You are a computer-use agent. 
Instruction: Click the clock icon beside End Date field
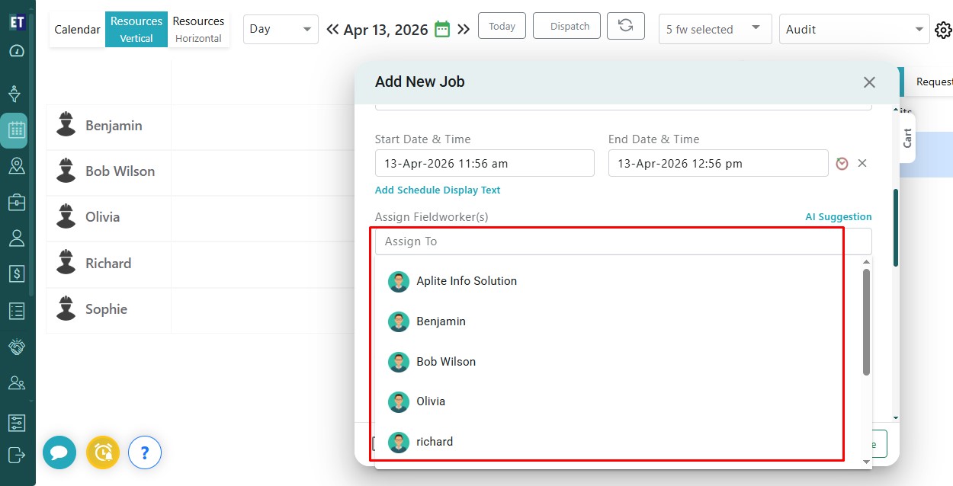pos(842,164)
